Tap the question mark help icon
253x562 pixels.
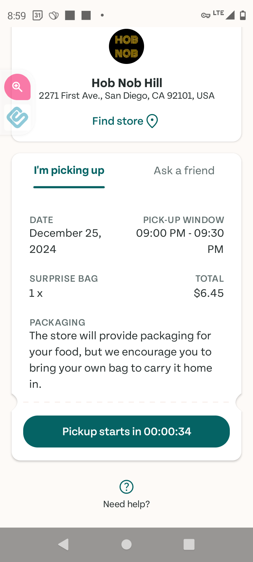click(126, 487)
